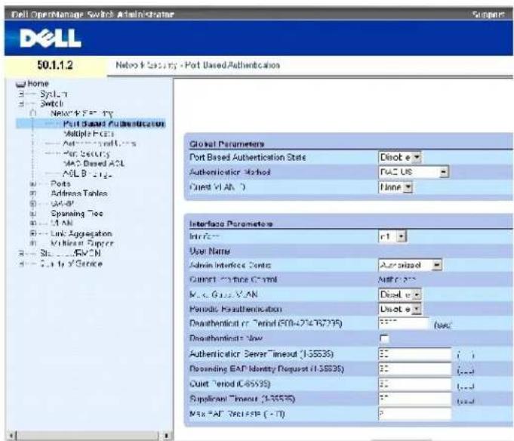The height and width of the screenshot is (441, 514).
Task: Select Network Security in tree
Action: coord(82,113)
